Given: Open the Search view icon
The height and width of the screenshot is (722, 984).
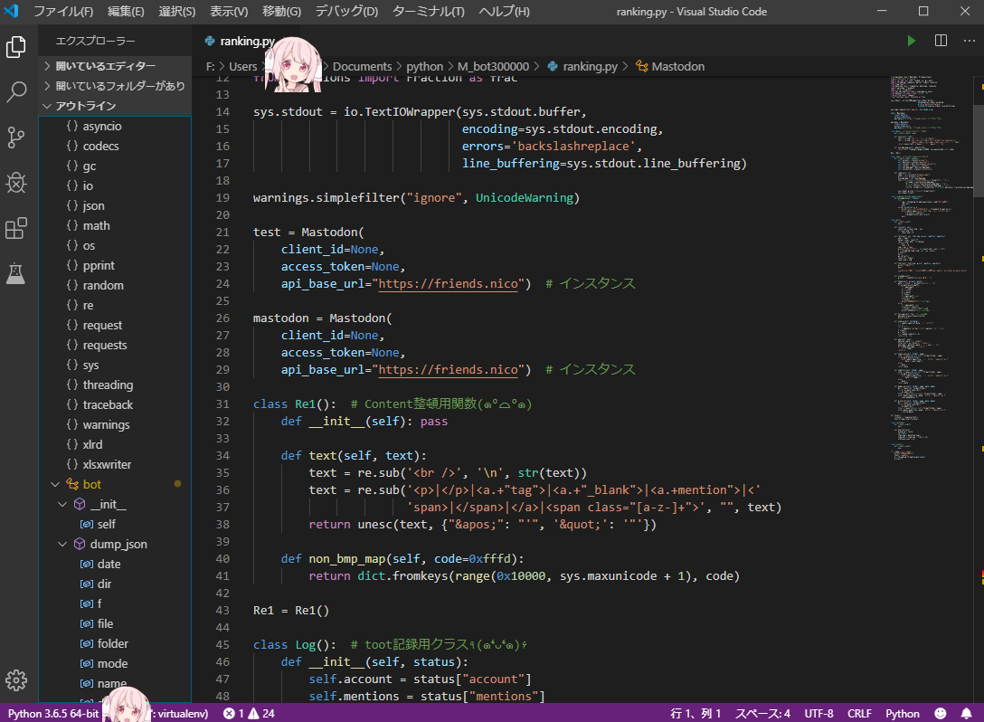Looking at the screenshot, I should pyautogui.click(x=16, y=92).
